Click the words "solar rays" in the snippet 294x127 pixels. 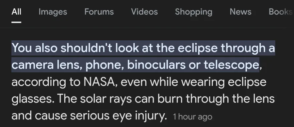(x=106, y=99)
